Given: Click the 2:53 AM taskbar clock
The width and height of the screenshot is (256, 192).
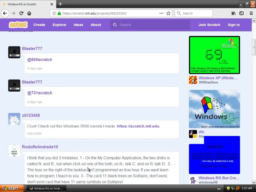Looking at the screenshot, I should pyautogui.click(x=247, y=188).
